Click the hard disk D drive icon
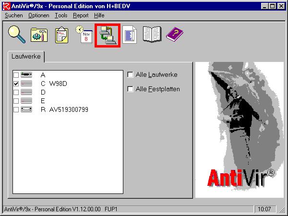The height and width of the screenshot is (216, 288). (x=26, y=92)
